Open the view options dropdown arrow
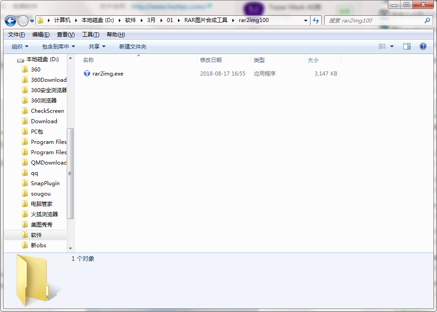This screenshot has width=437, height=312. pos(392,46)
